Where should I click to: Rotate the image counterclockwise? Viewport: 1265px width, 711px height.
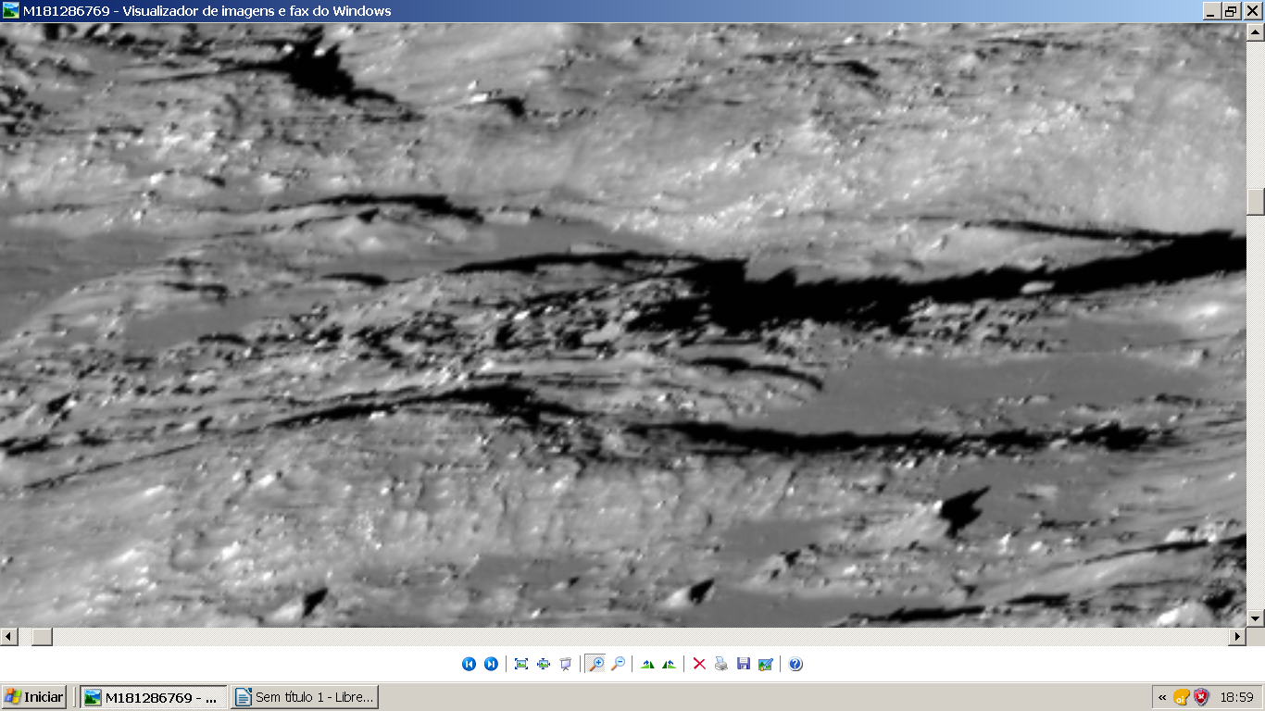[x=670, y=664]
